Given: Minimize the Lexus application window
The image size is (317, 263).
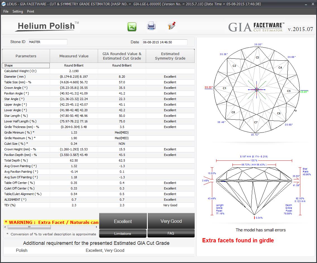Looking at the screenshot, I should (x=306, y=4).
